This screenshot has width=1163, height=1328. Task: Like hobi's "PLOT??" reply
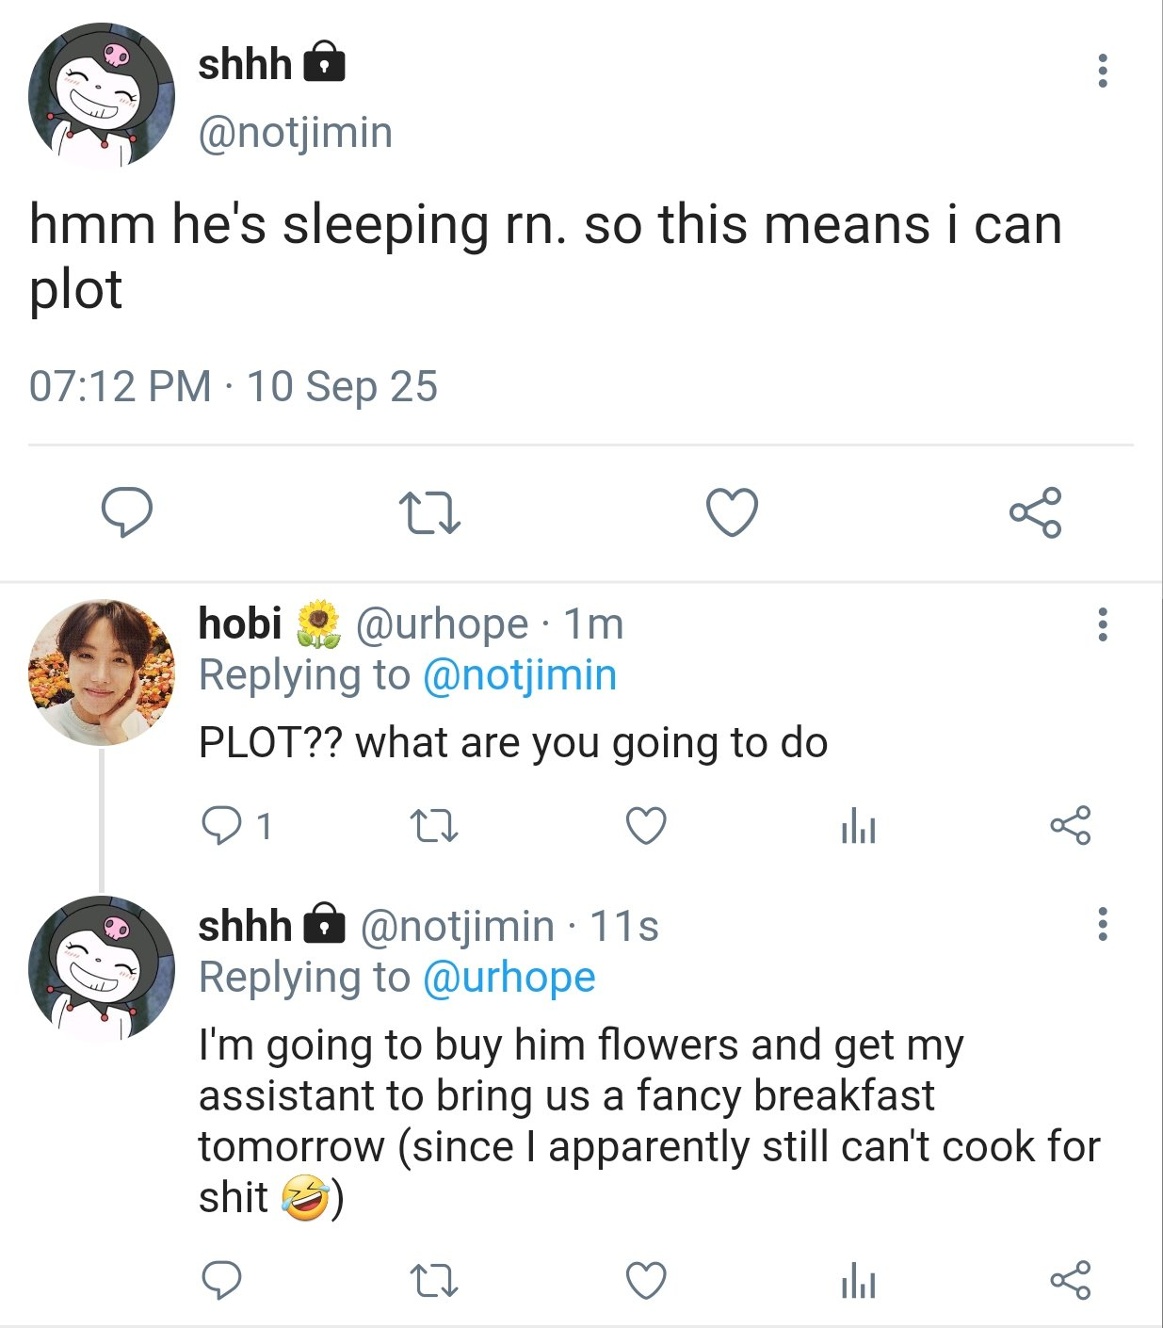coord(646,826)
